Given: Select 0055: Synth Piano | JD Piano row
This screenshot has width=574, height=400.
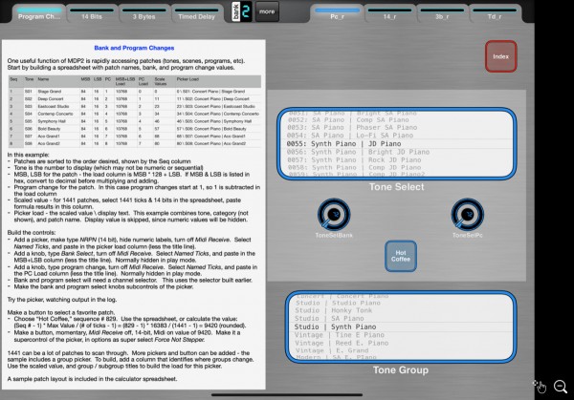Looking at the screenshot, I should [396, 144].
